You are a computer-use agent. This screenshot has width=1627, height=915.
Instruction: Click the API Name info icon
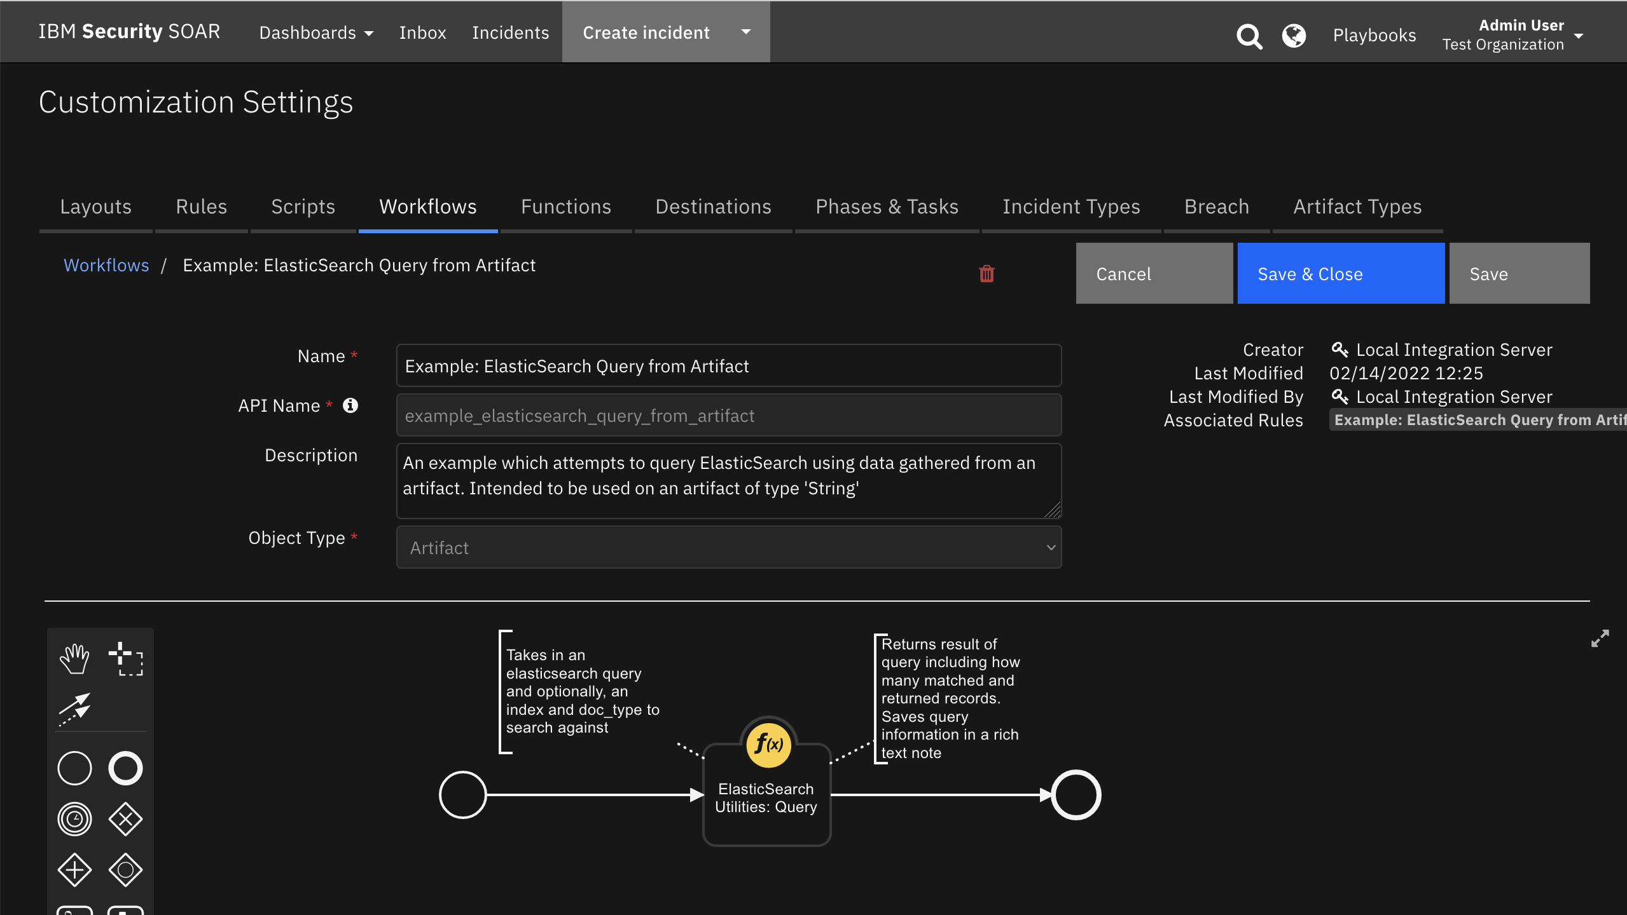pyautogui.click(x=350, y=405)
